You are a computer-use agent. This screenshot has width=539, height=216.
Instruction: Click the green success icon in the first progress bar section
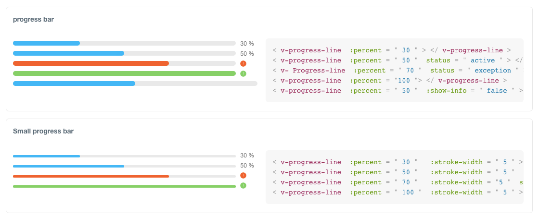pyautogui.click(x=243, y=73)
